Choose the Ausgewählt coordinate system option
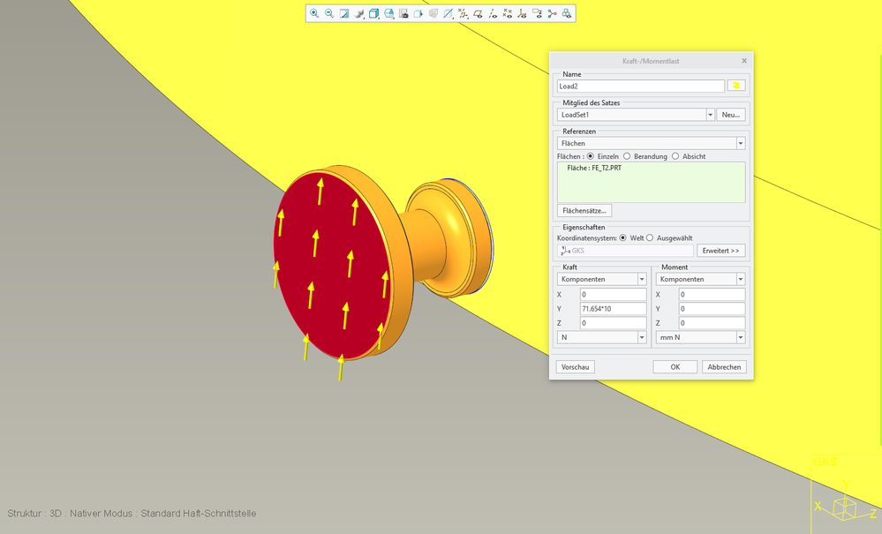 point(651,237)
